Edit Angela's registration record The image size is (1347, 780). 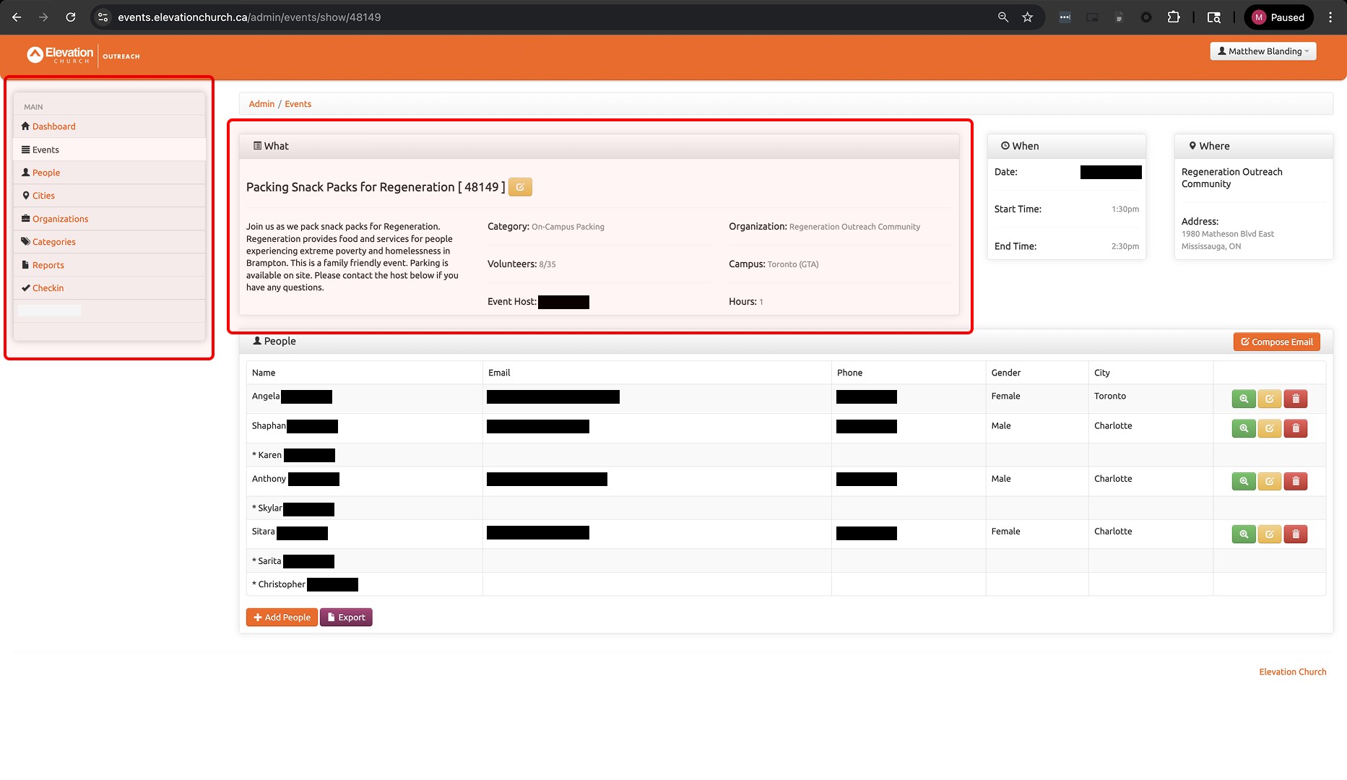click(1270, 399)
